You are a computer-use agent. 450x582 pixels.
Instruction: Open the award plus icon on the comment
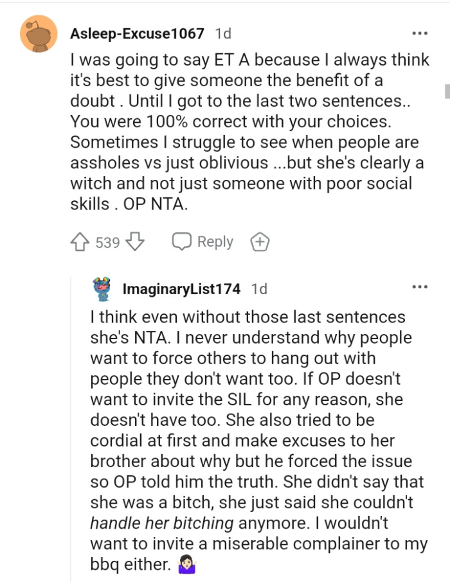[x=259, y=242]
